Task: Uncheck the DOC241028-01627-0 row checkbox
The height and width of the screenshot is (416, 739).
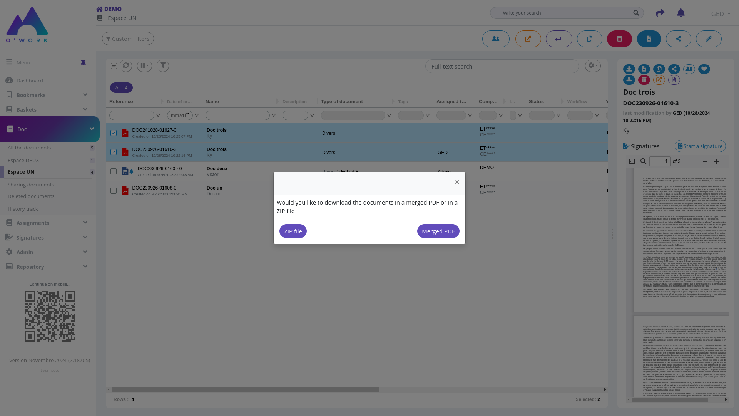Action: (114, 133)
